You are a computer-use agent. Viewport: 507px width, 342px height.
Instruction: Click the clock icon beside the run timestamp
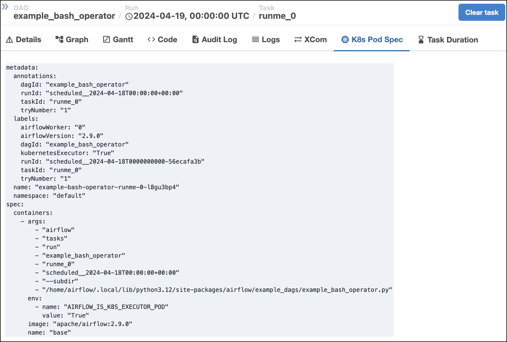(130, 16)
